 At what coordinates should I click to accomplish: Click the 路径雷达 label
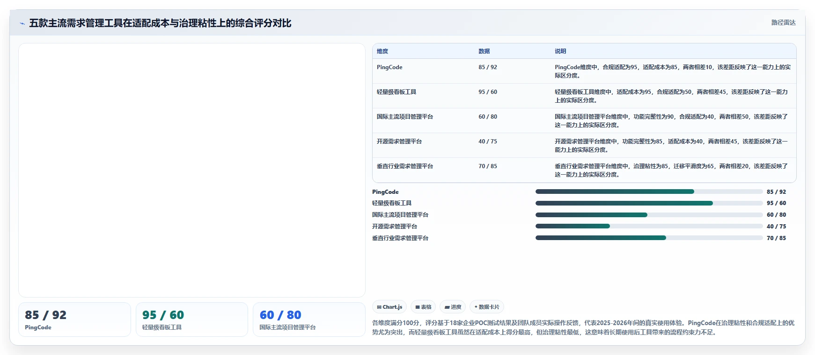coord(783,22)
